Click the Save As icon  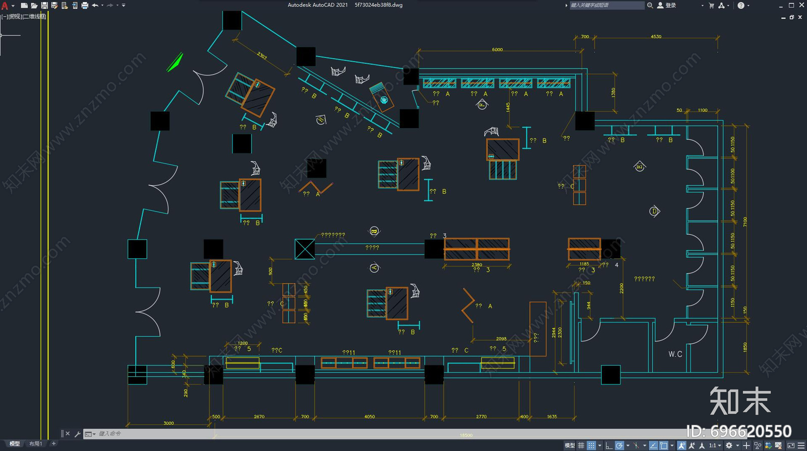click(54, 6)
